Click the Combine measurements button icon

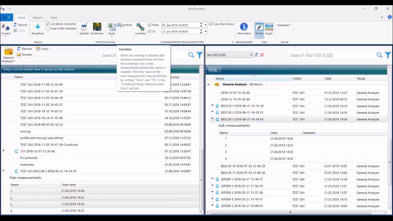(140, 27)
